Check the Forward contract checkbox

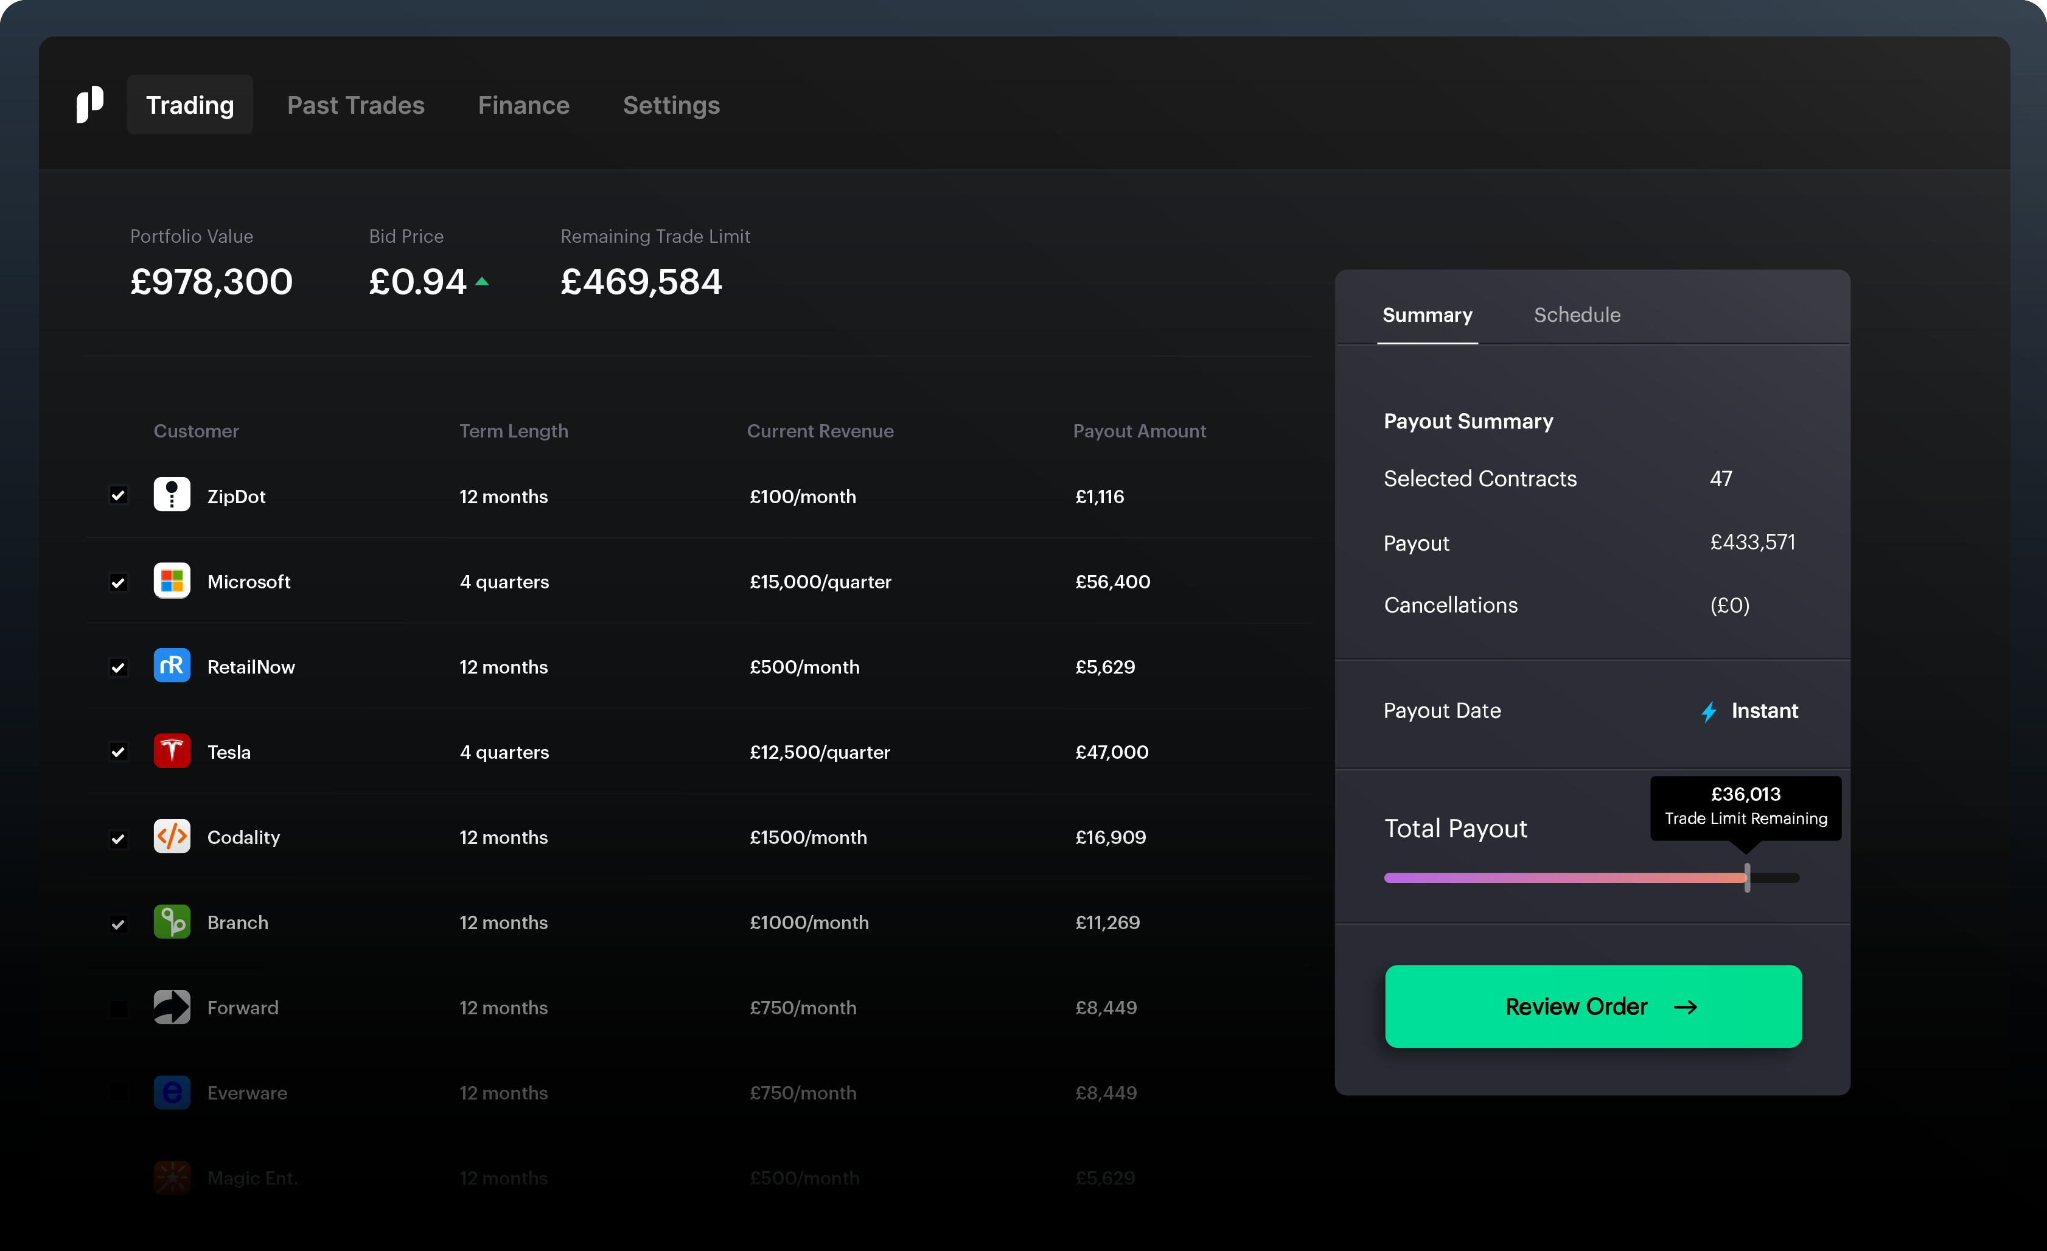[119, 1008]
